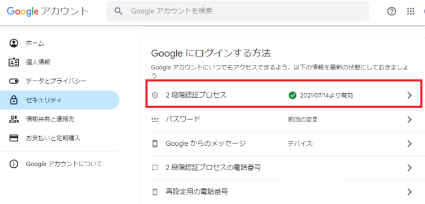Select セキュリティ in sidebar
This screenshot has height=204, width=425.
tap(59, 100)
